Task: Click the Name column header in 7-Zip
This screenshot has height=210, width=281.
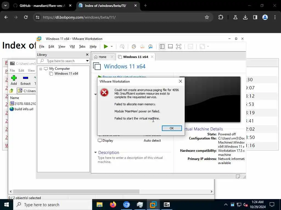Action: 15,98
